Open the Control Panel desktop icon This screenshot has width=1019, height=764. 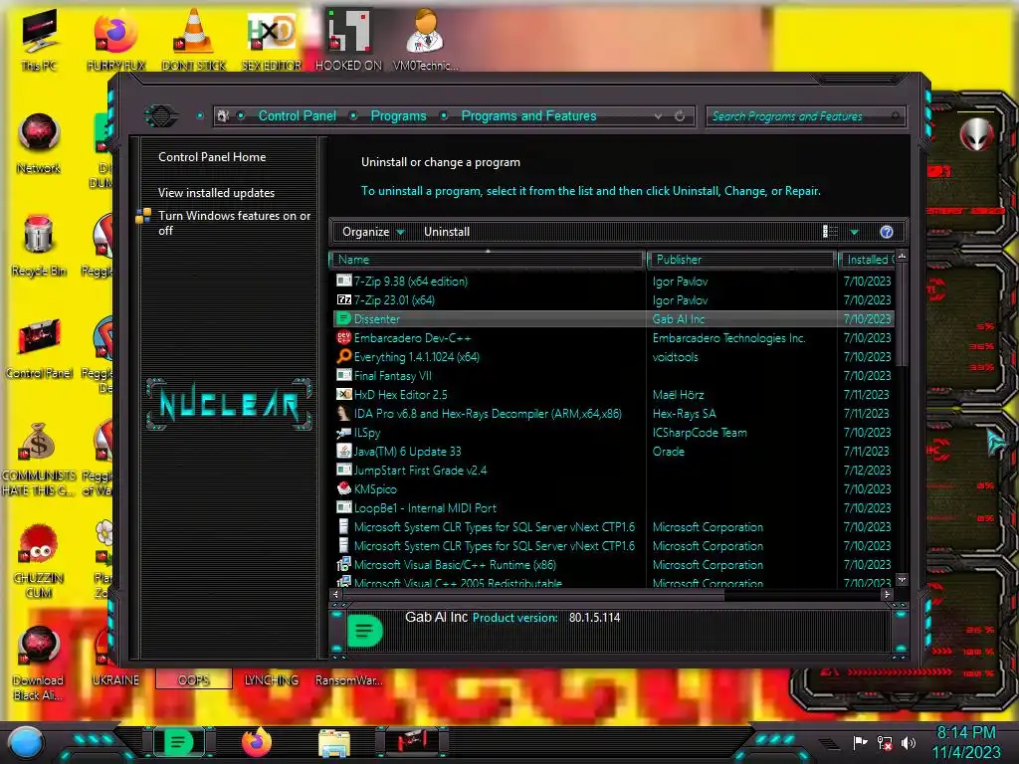click(39, 347)
